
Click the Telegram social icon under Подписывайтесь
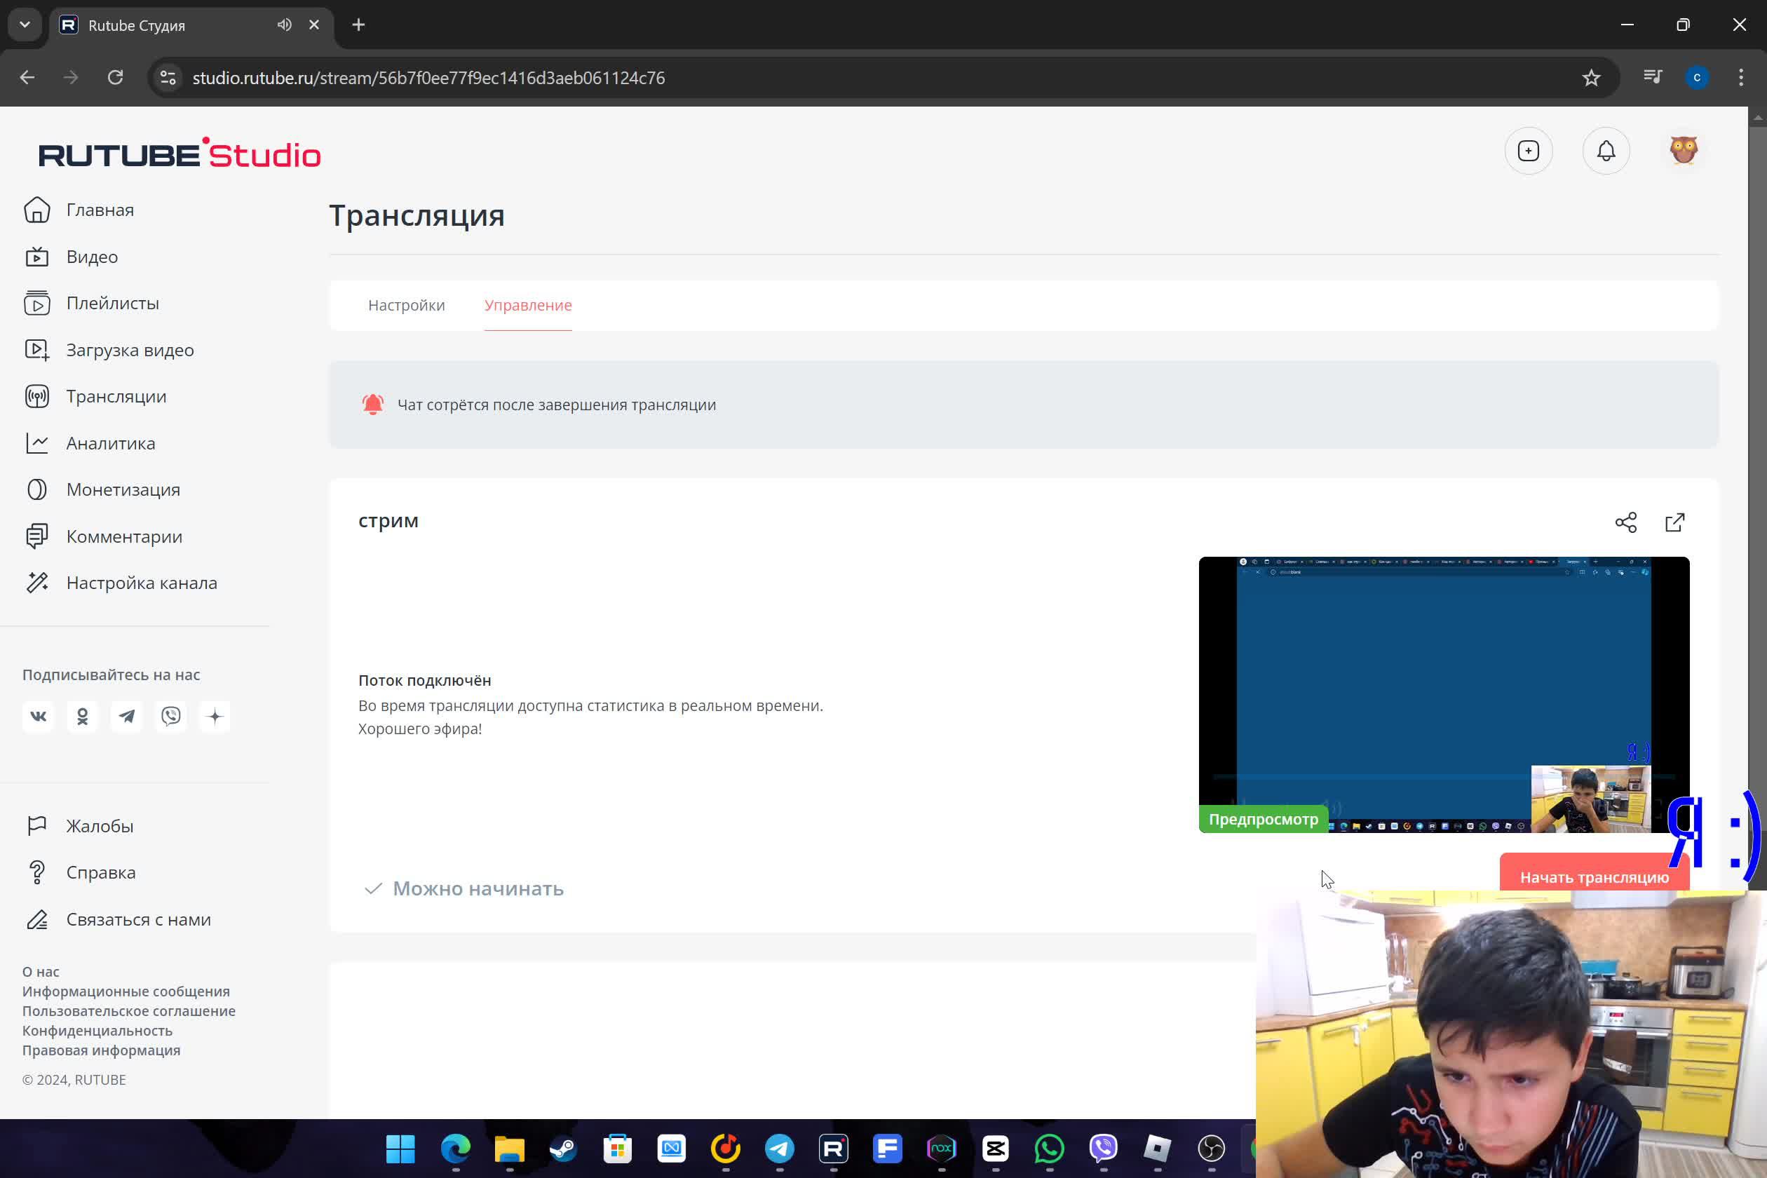click(126, 717)
